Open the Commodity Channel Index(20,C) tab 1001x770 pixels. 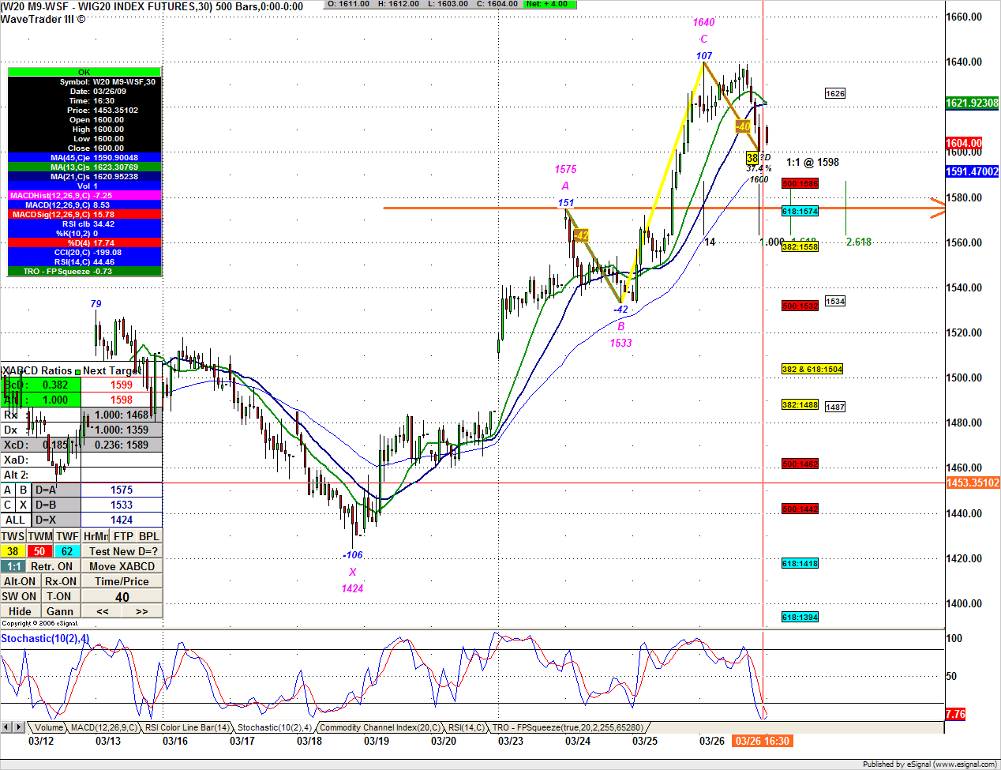point(380,727)
